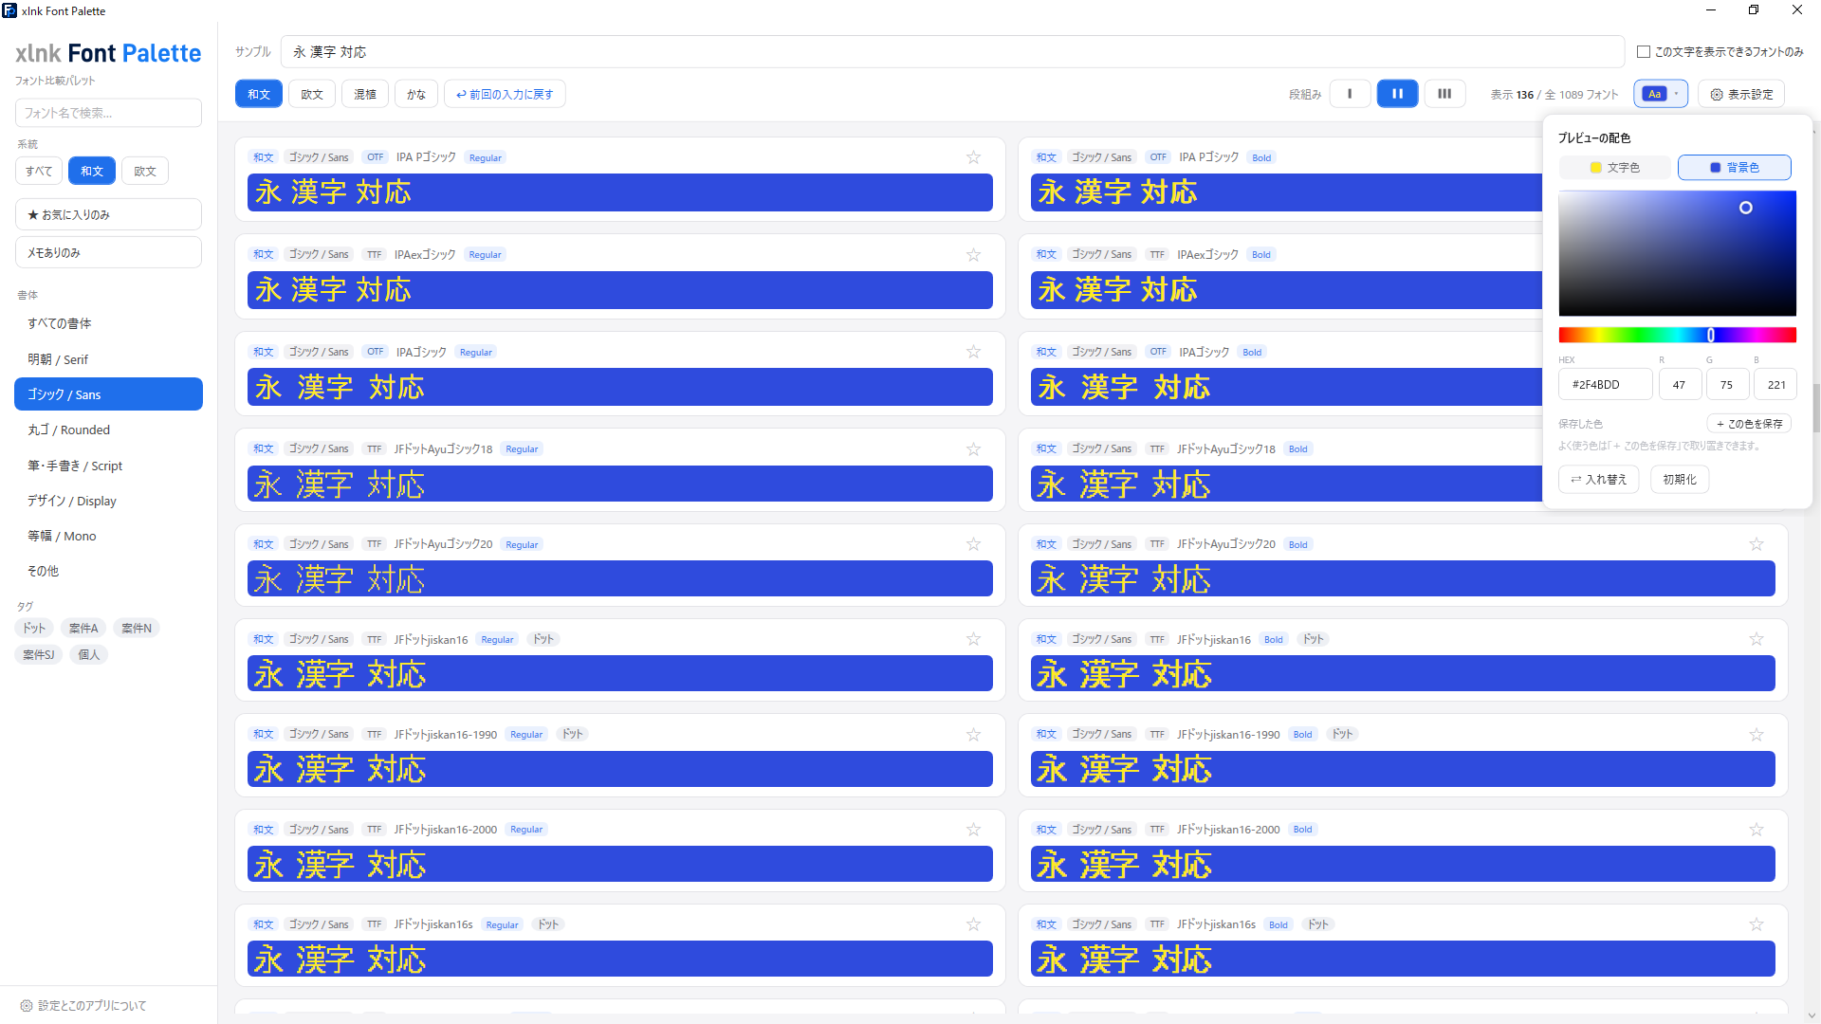This screenshot has height=1024, width=1821.
Task: Click the サンプル text input field
Action: pyautogui.click(x=952, y=52)
